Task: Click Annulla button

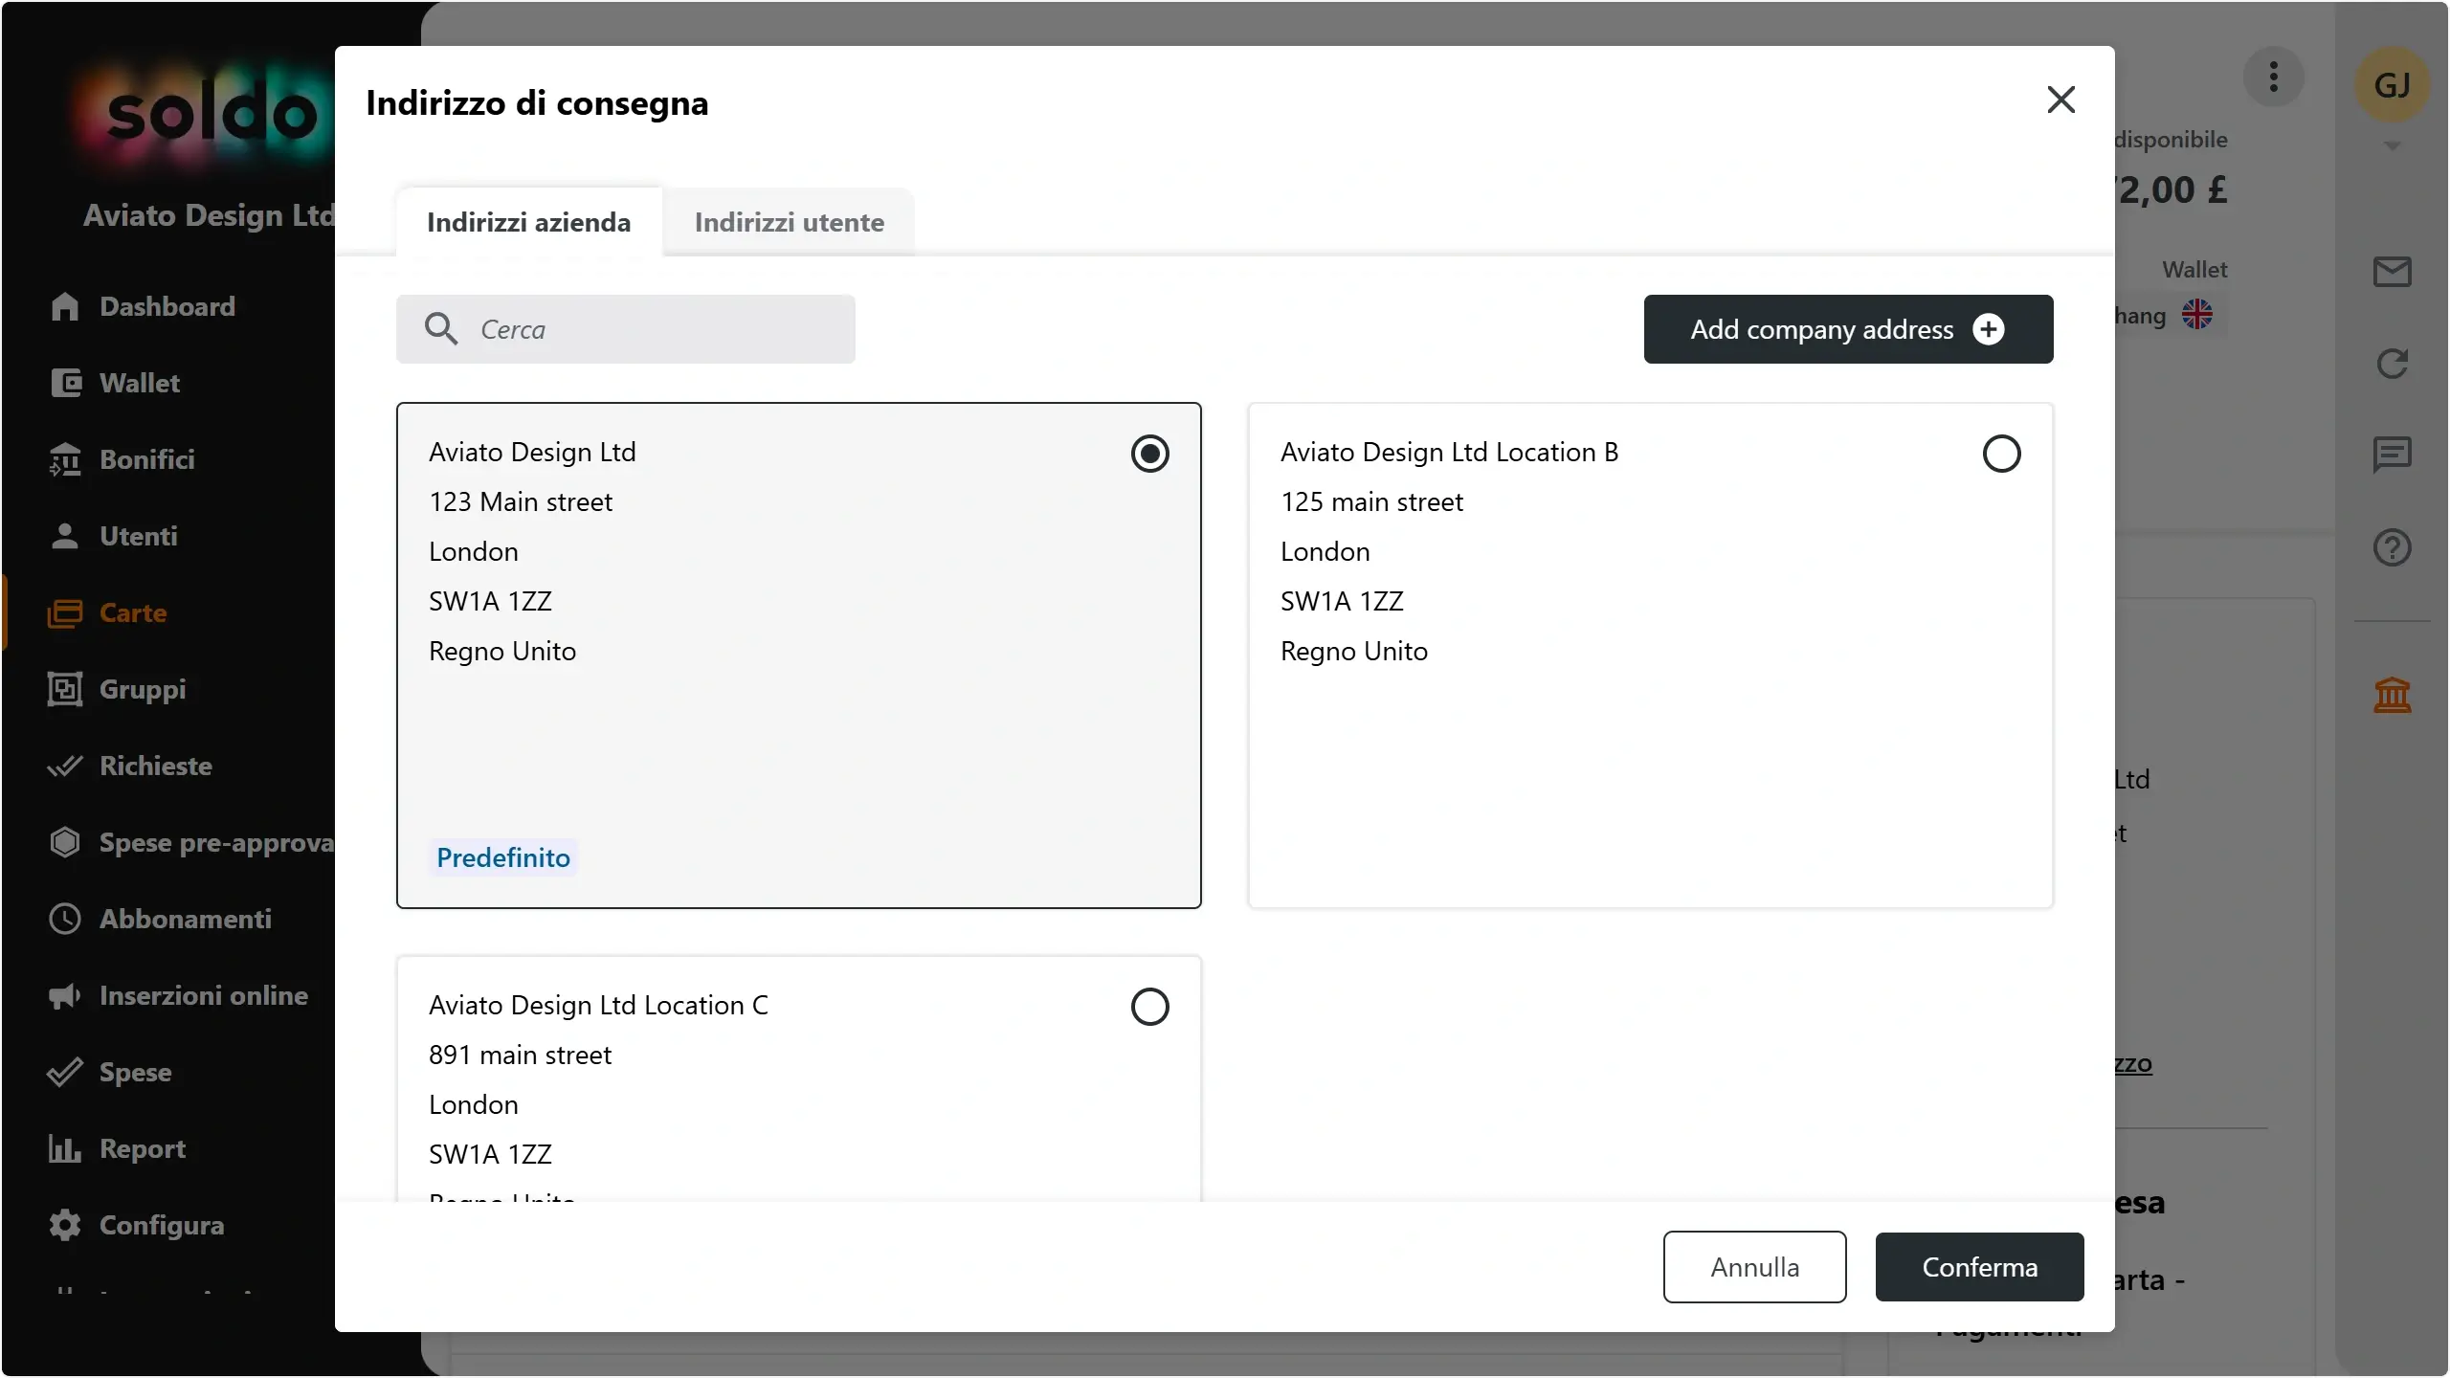Action: click(1754, 1267)
